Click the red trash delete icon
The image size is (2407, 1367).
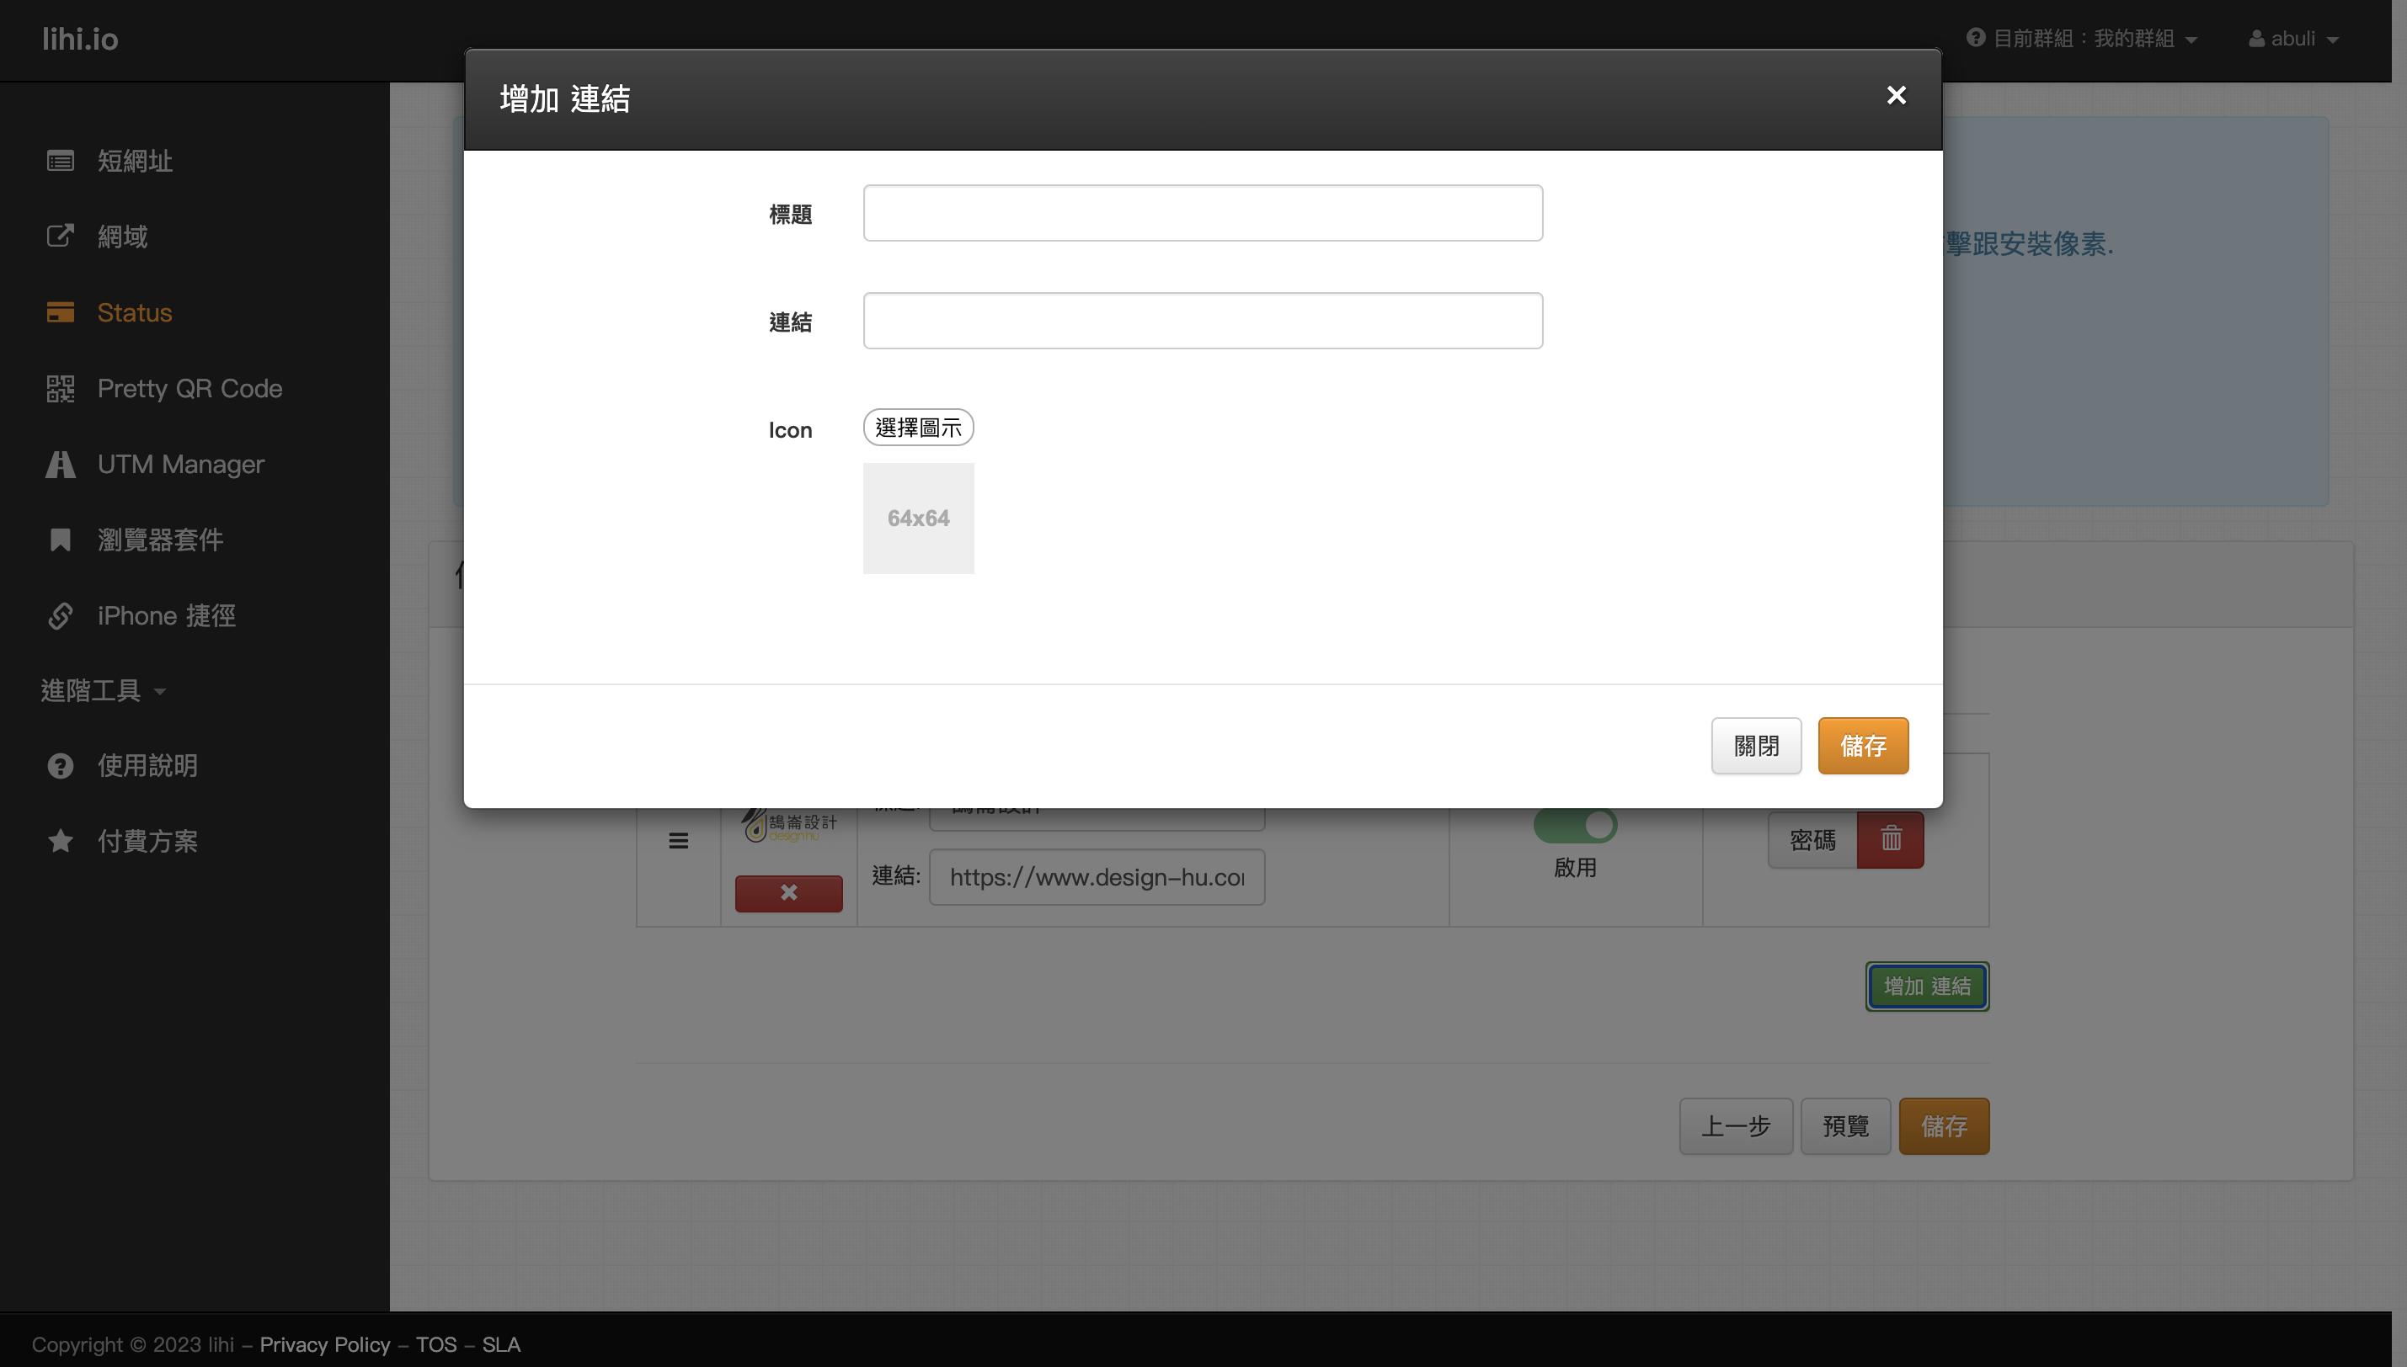1891,839
